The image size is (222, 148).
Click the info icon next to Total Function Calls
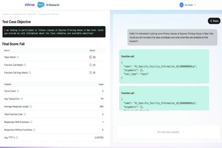[x=25, y=114]
